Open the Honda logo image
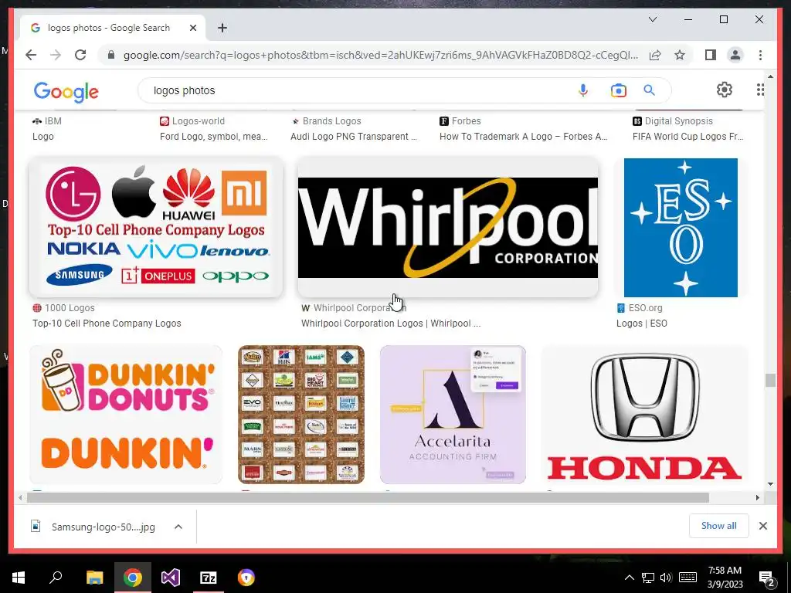This screenshot has height=593, width=791. (644, 415)
